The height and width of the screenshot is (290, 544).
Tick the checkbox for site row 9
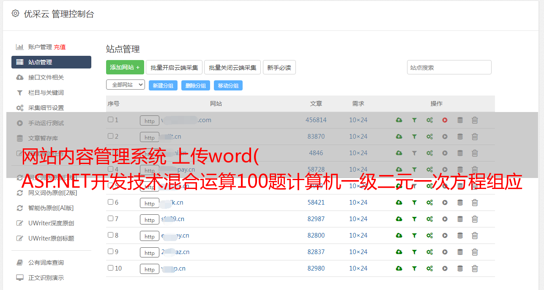tap(110, 252)
